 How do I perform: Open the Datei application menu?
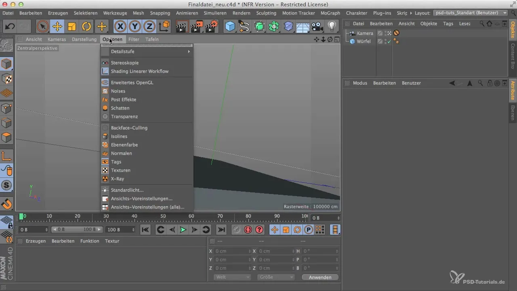pyautogui.click(x=8, y=13)
